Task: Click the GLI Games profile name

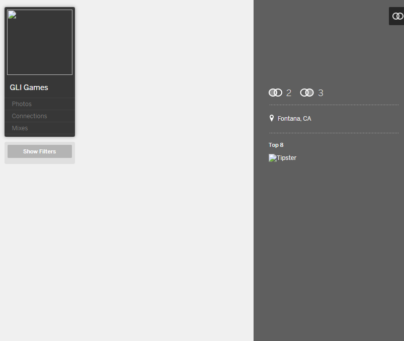Action: coord(29,88)
